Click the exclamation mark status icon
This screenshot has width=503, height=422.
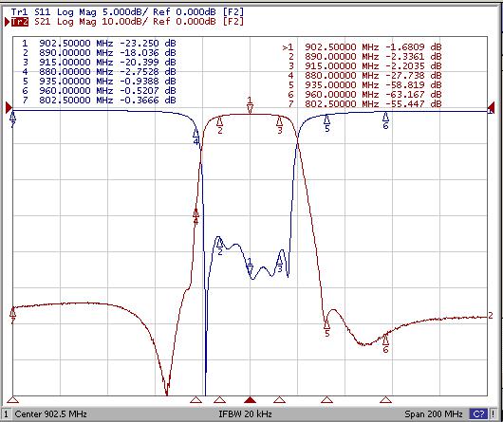pyautogui.click(x=494, y=414)
